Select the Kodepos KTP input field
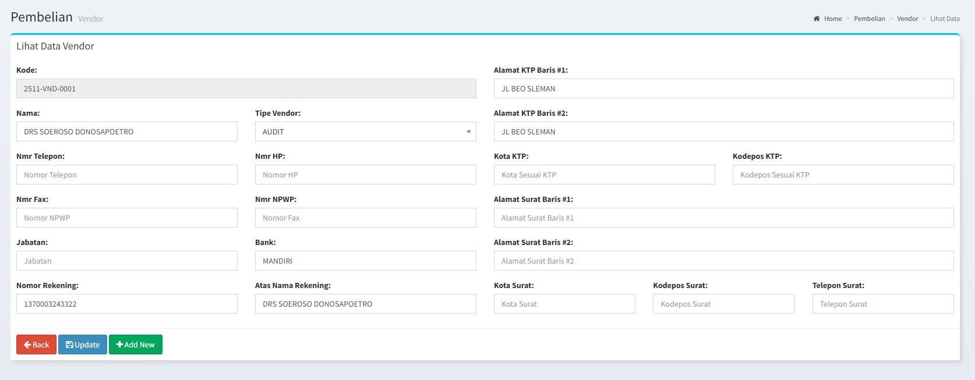Image resolution: width=975 pixels, height=380 pixels. [843, 175]
